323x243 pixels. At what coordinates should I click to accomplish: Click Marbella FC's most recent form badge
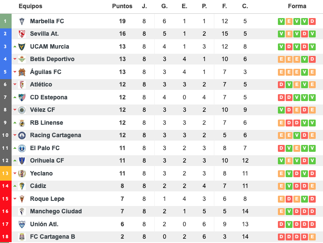313,21
